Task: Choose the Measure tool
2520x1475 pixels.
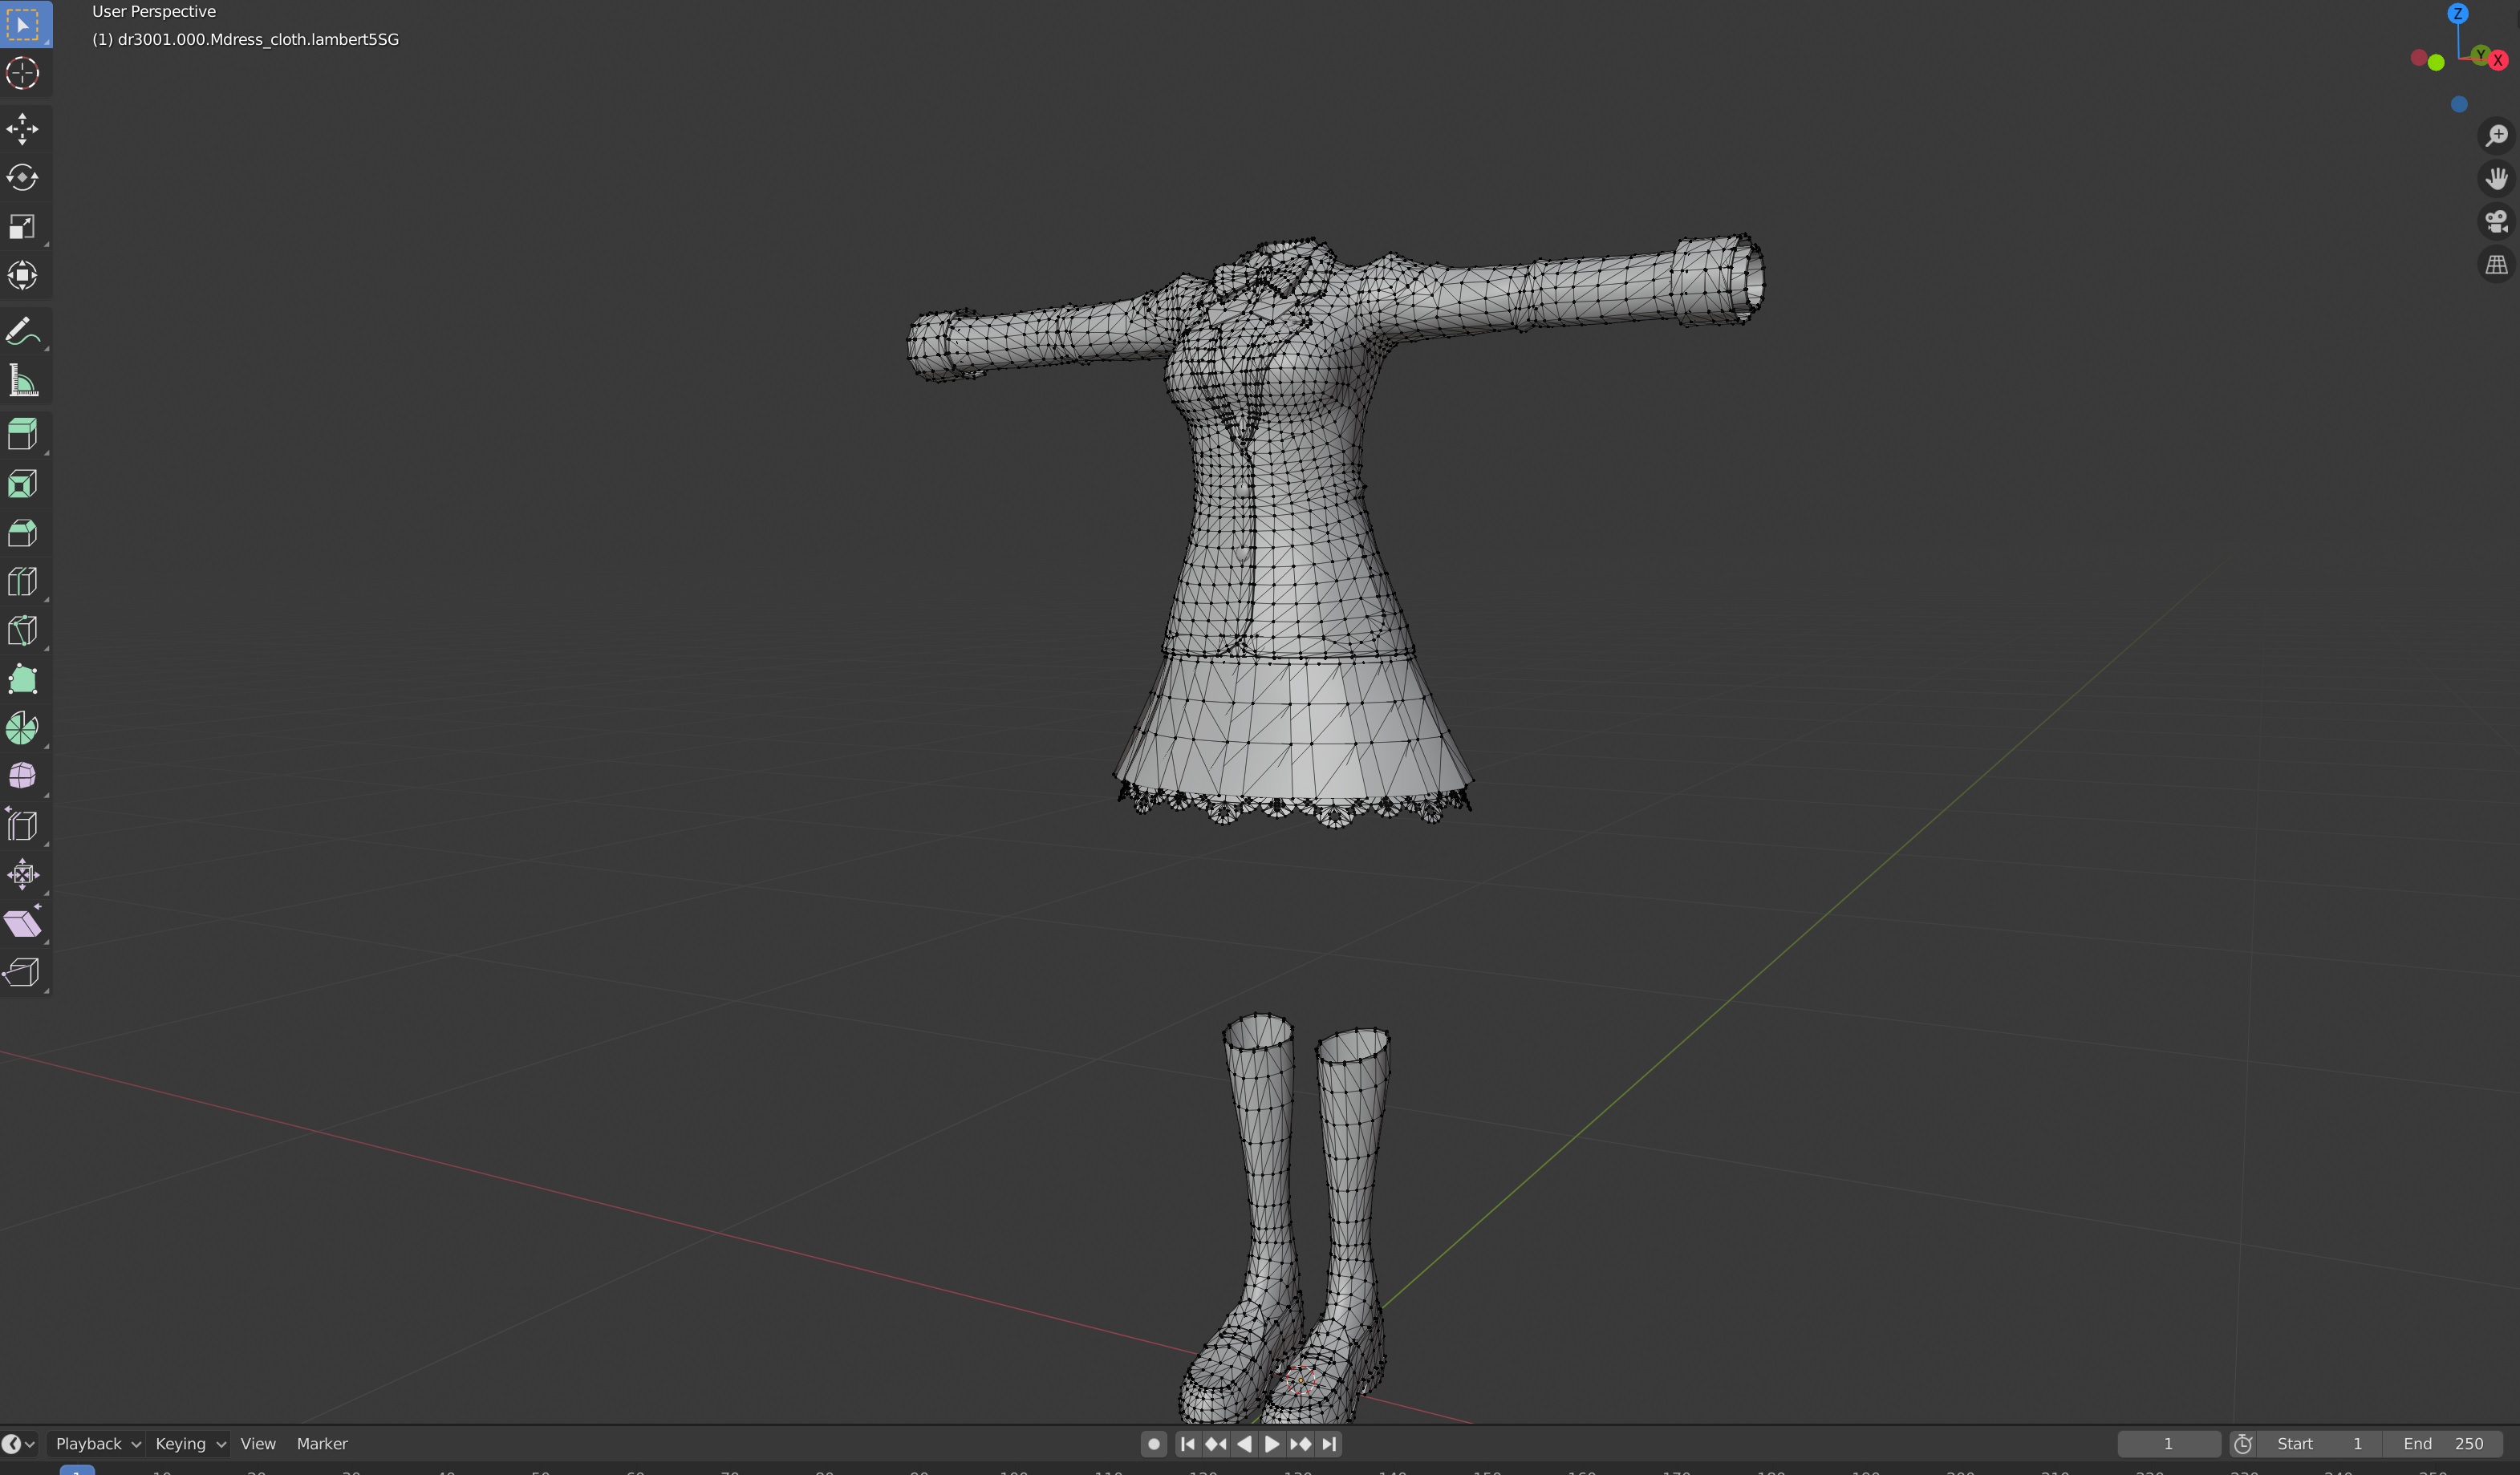Action: click(x=22, y=381)
